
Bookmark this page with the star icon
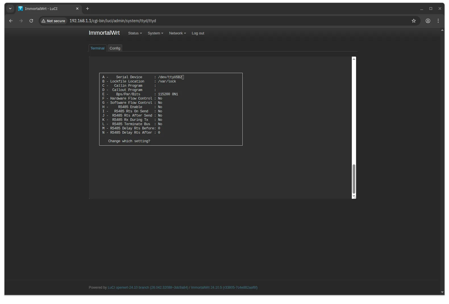click(414, 21)
